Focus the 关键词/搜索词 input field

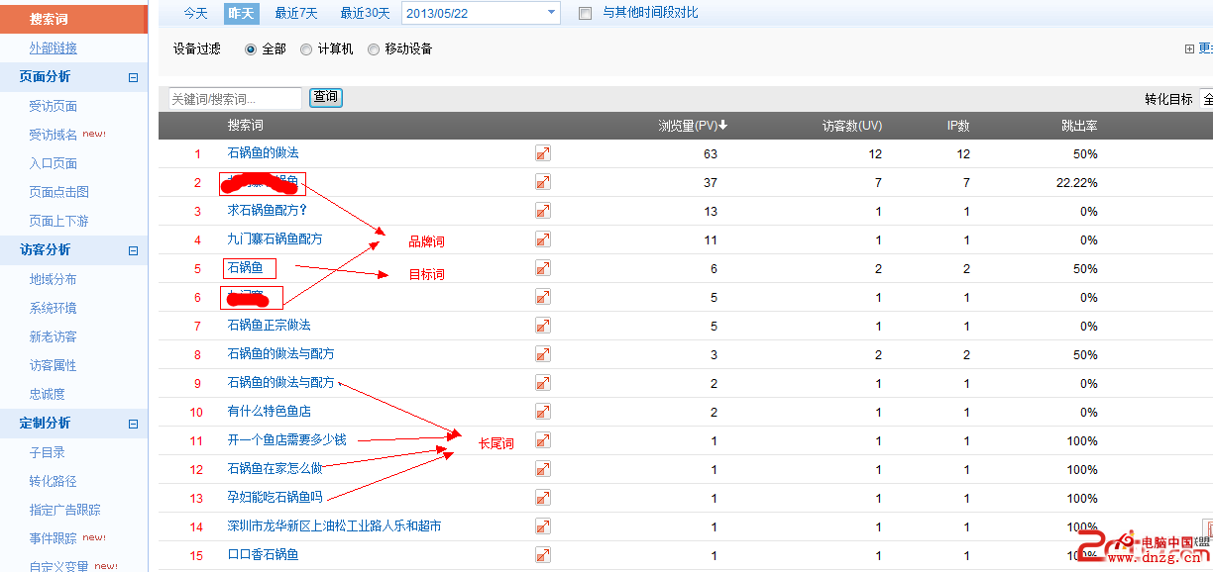click(235, 98)
